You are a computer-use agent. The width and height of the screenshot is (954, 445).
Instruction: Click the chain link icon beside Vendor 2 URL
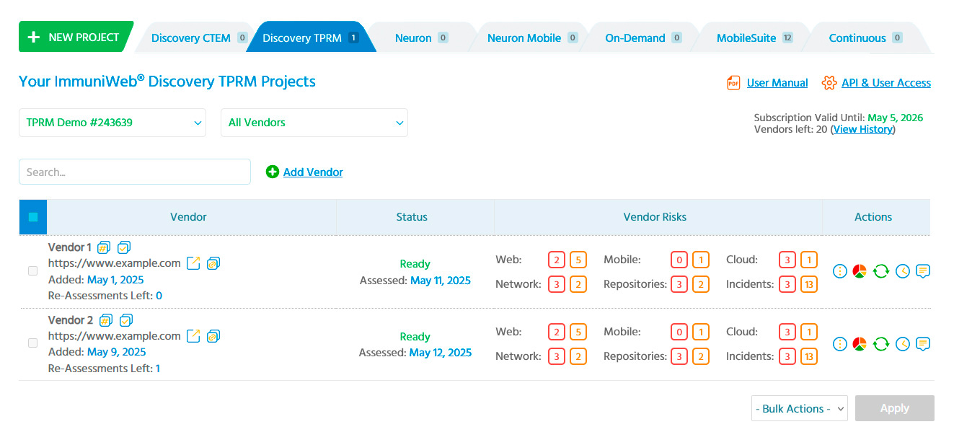213,336
